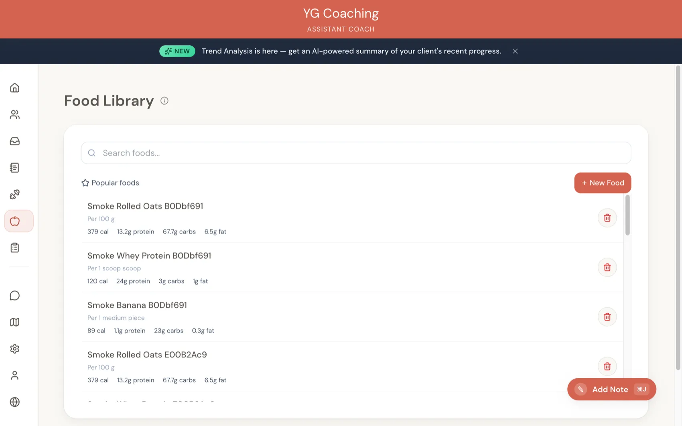Click the green NEW badge in banner
The width and height of the screenshot is (682, 426).
click(177, 51)
